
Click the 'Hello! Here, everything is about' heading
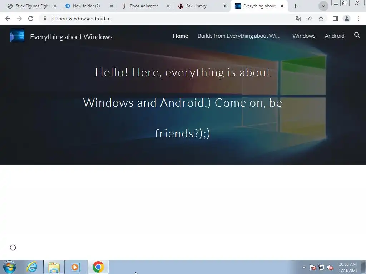tap(183, 72)
